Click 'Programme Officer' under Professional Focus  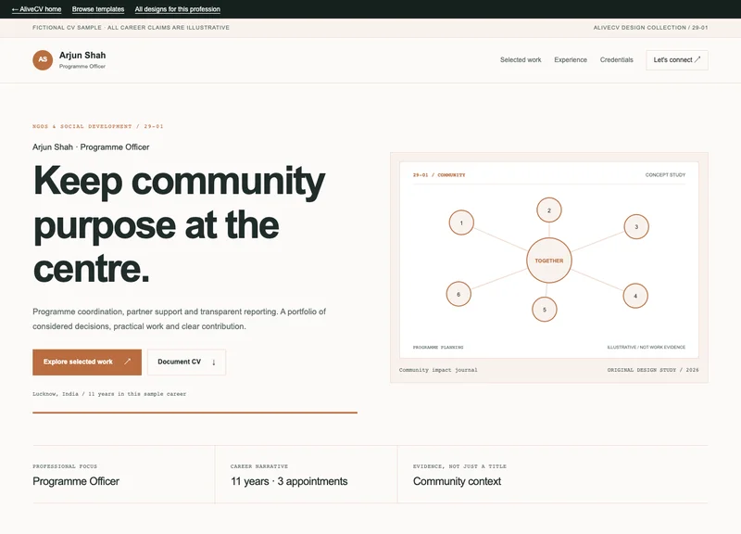[76, 481]
